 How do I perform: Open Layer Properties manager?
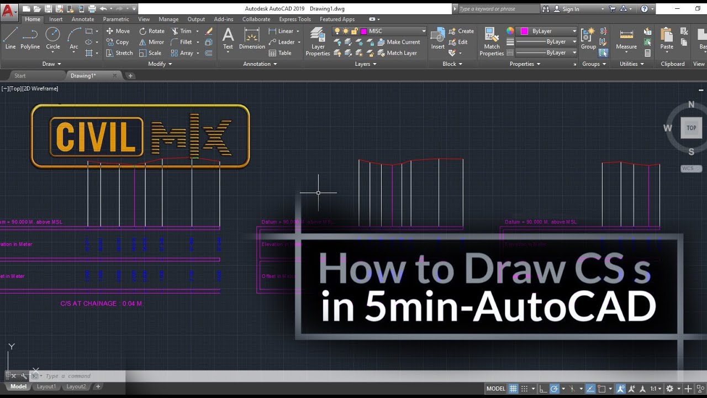point(318,41)
